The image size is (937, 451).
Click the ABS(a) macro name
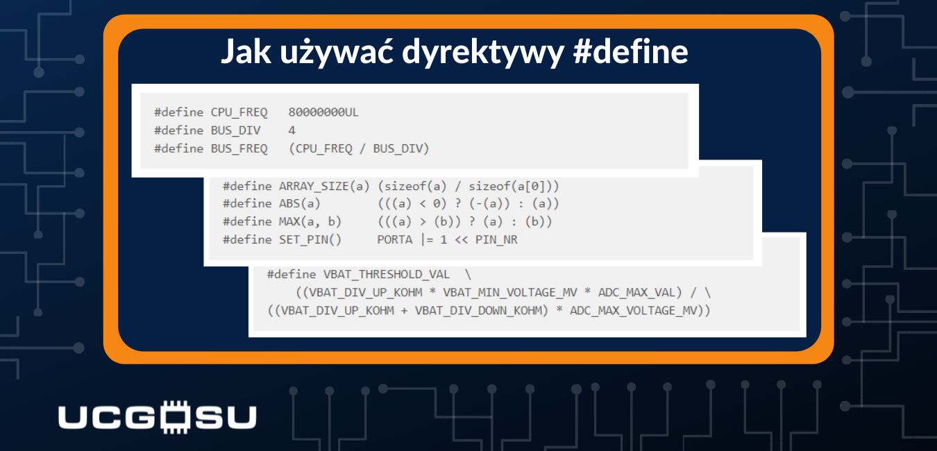pos(300,204)
